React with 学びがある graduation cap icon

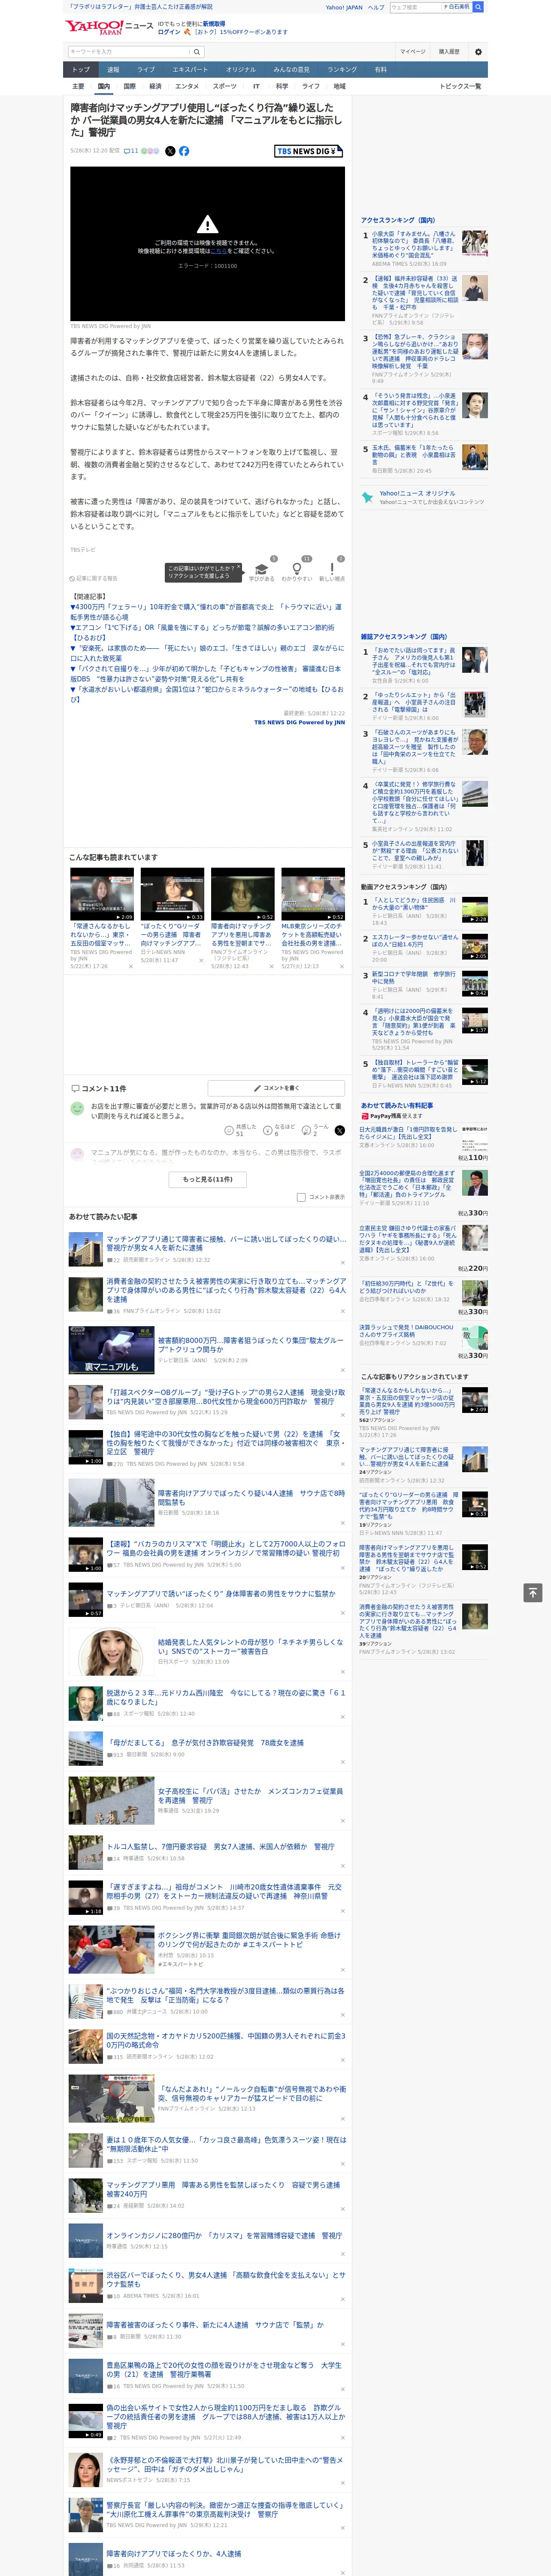[x=262, y=568]
